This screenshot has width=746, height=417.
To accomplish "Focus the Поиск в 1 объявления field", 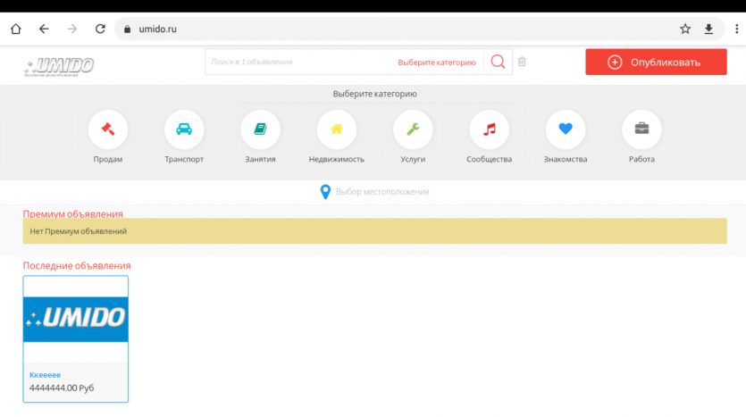I will [299, 63].
